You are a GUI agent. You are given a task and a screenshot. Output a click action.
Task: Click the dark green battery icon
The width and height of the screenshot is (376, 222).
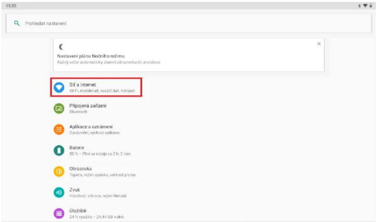coord(59,151)
